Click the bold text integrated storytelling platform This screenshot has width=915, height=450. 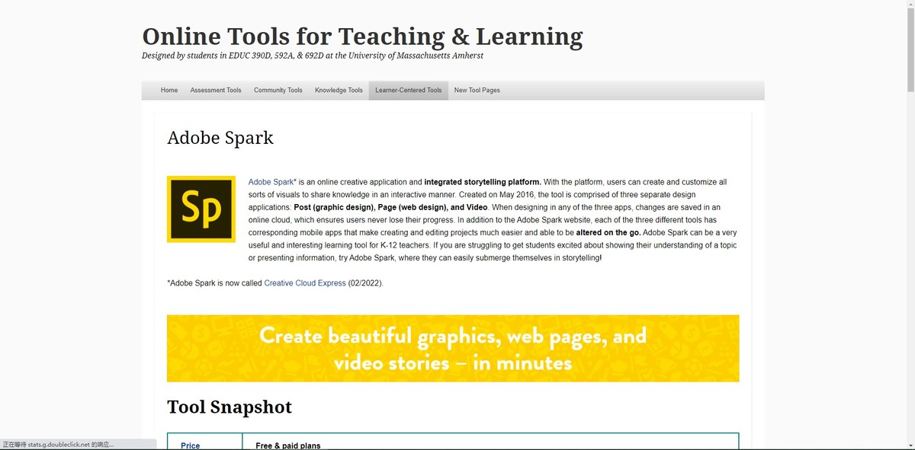483,182
